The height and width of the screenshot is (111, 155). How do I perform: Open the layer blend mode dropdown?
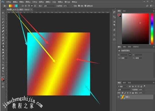(124, 90)
